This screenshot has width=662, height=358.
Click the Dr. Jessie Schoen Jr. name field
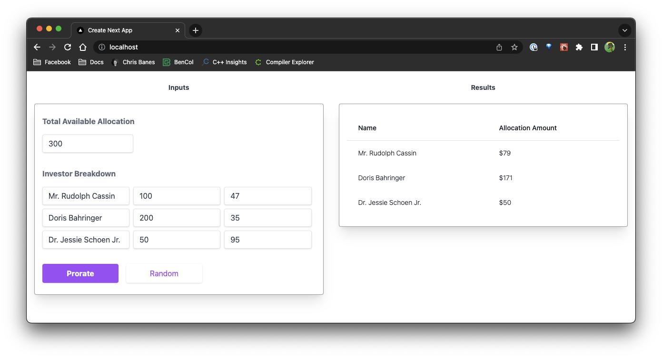86,240
